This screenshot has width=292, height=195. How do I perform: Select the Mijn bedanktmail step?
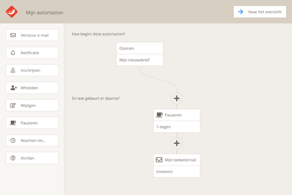point(177,160)
